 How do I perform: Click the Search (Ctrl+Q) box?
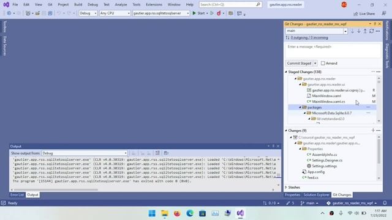[230, 4]
